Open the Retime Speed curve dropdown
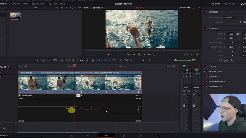This screenshot has height=138, width=246. [x=20, y=95]
